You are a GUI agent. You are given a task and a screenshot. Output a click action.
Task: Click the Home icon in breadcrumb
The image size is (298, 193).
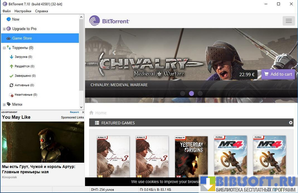coord(92,113)
